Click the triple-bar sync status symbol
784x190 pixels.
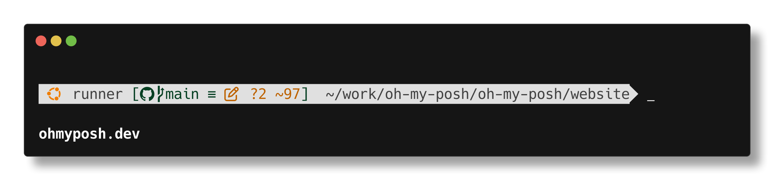click(212, 95)
